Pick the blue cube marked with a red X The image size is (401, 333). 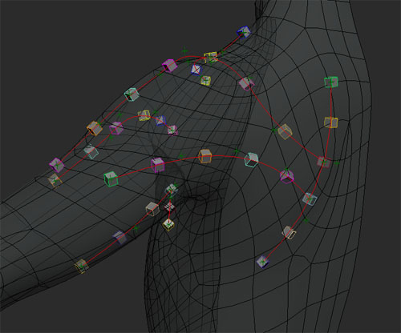tap(196, 70)
